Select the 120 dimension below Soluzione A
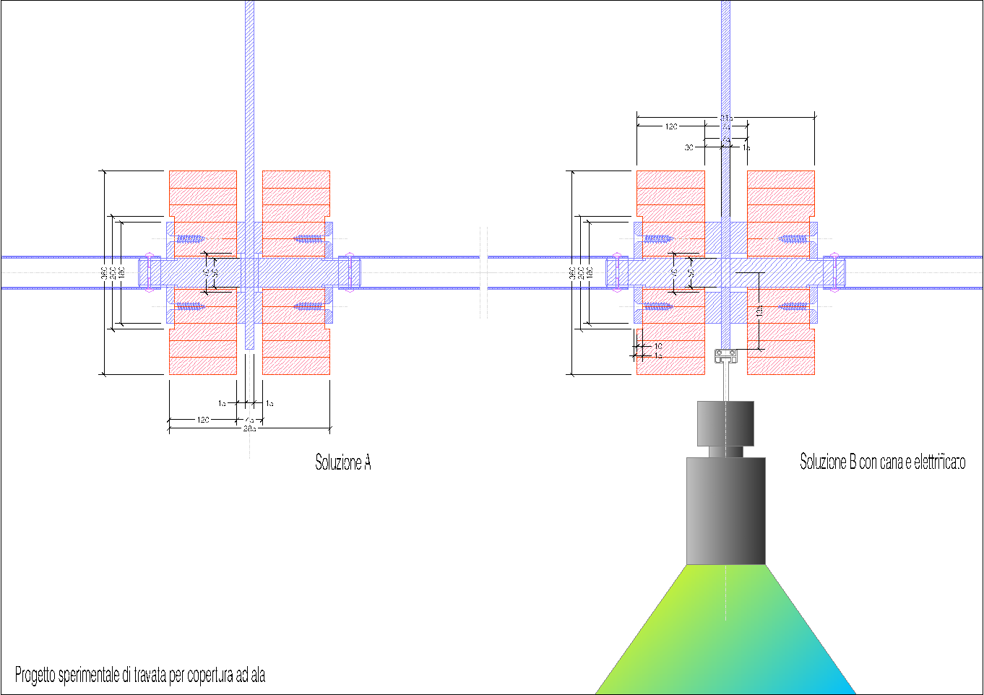Image resolution: width=984 pixels, height=695 pixels. click(x=203, y=420)
